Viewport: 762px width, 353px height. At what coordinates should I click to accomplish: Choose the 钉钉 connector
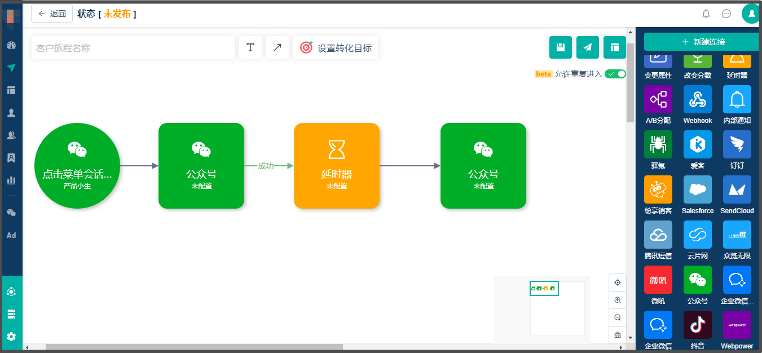[737, 150]
